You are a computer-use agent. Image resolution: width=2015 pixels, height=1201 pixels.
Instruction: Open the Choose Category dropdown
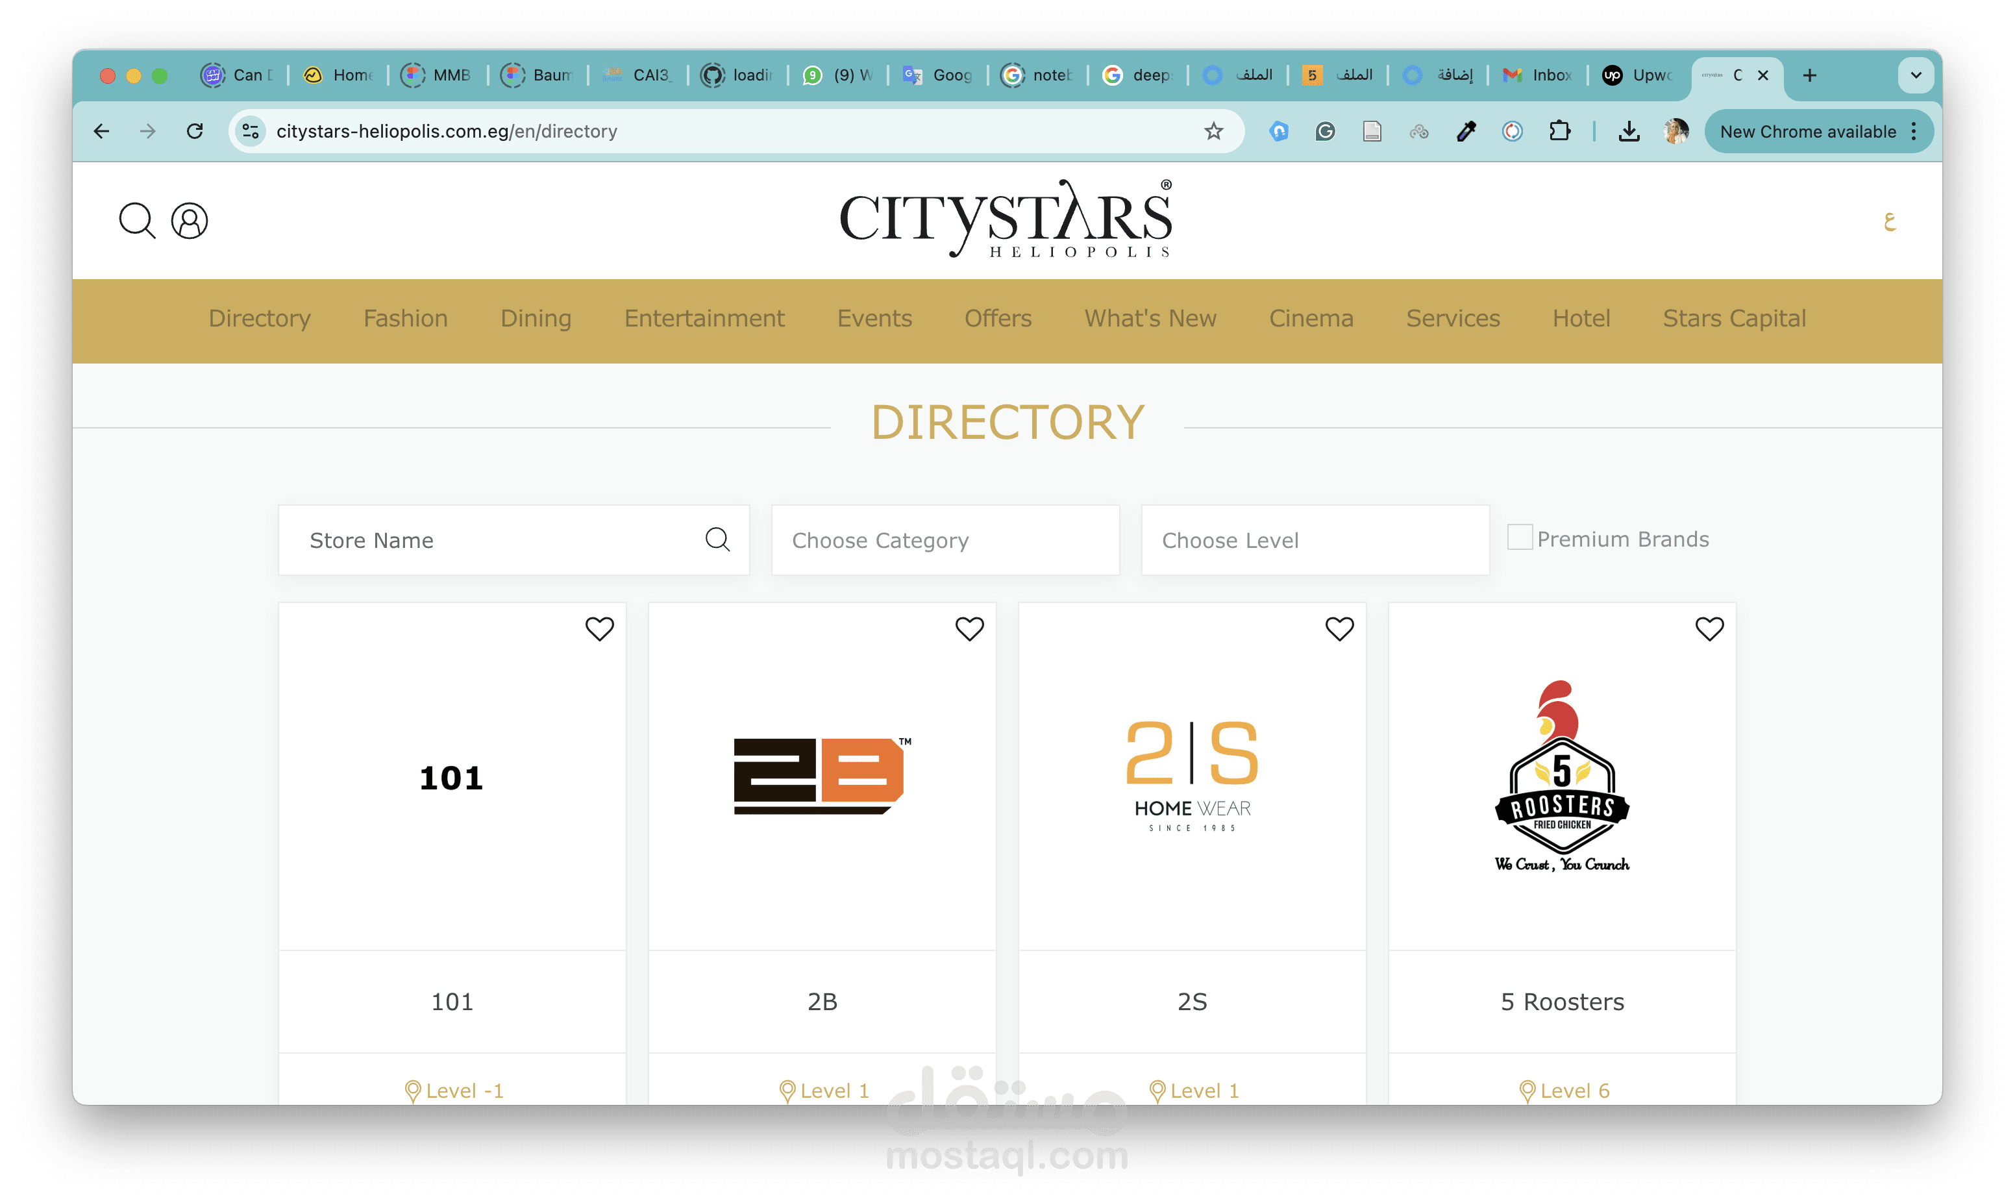coord(945,540)
